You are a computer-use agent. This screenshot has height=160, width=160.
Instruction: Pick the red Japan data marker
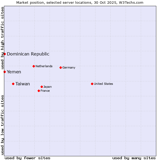[x=42, y=87]
